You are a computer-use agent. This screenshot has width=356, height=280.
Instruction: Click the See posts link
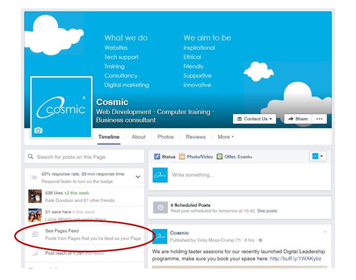click(267, 211)
